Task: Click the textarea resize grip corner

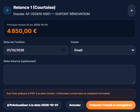Action: (x=134, y=83)
